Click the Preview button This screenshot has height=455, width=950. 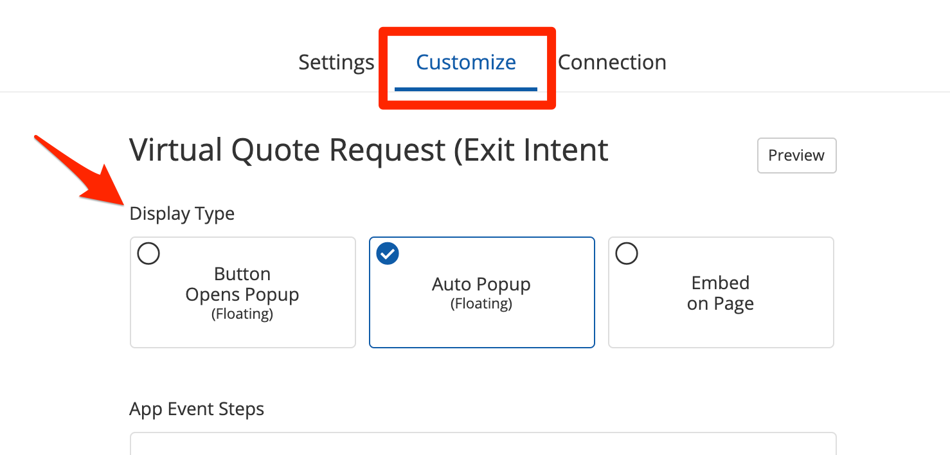(x=796, y=156)
